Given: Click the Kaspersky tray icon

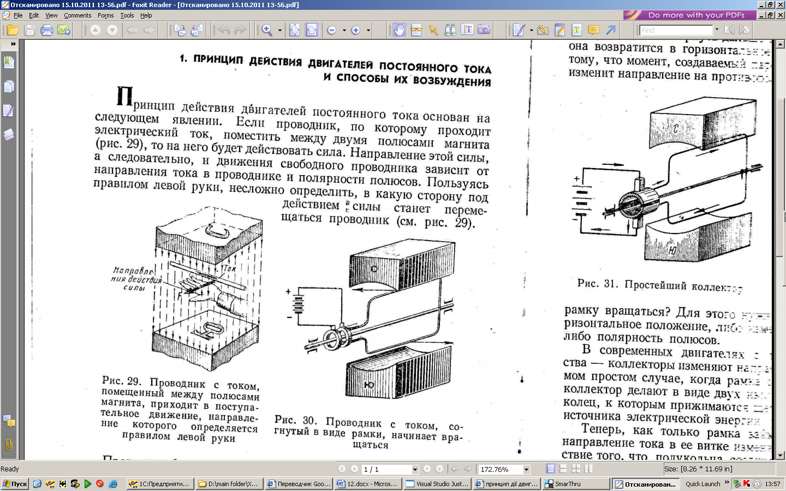Looking at the screenshot, I should point(747,484).
